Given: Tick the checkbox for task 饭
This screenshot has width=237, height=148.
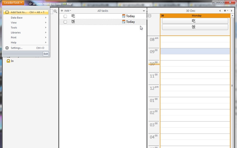Looking at the screenshot, I should click(65, 22).
